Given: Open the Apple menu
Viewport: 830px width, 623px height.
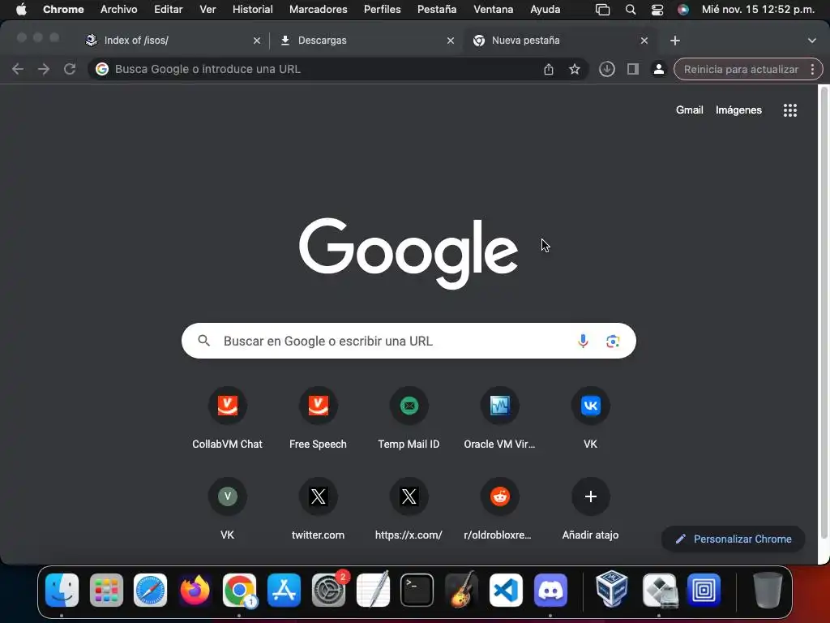Looking at the screenshot, I should coord(21,9).
